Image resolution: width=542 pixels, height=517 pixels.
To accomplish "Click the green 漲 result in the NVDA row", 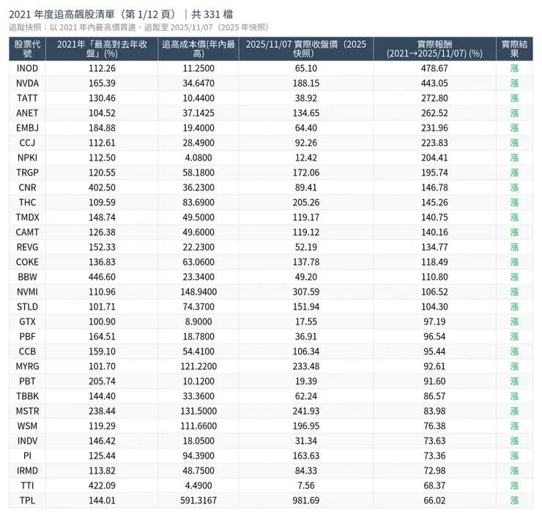I will (x=514, y=83).
